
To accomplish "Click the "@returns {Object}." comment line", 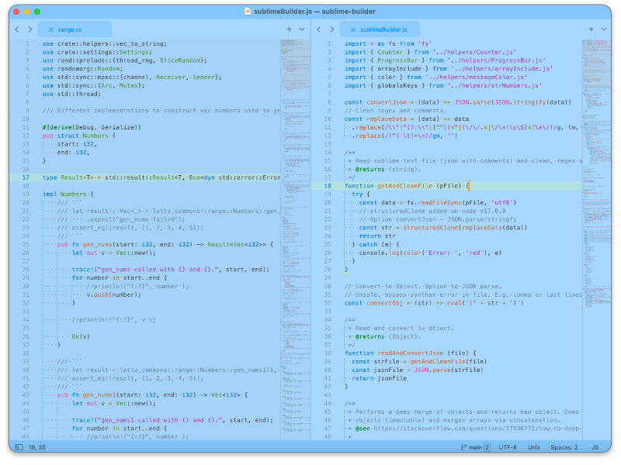I will pyautogui.click(x=384, y=336).
